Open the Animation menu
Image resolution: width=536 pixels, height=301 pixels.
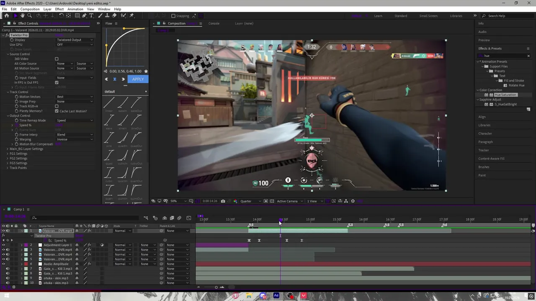(x=75, y=9)
